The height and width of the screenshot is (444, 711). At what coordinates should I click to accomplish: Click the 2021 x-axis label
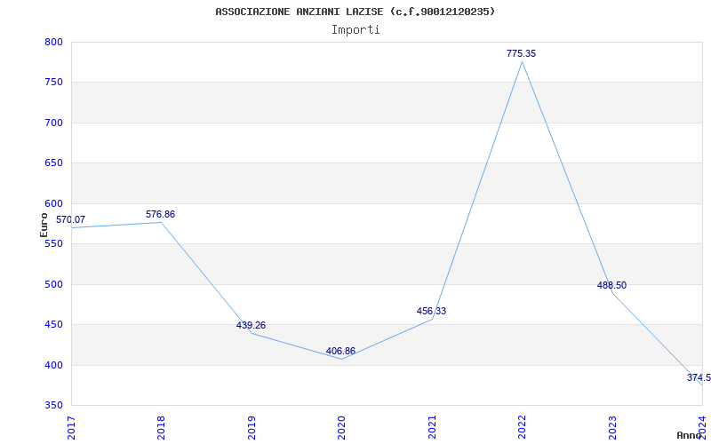tap(432, 427)
